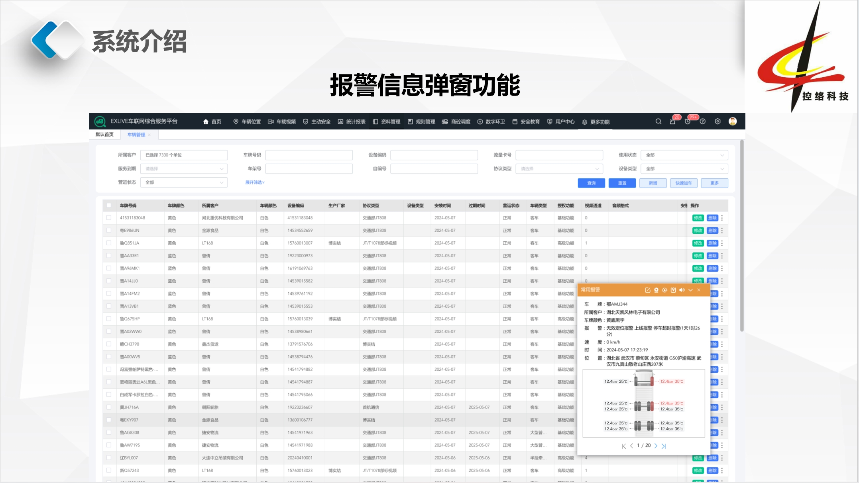Click the alarm siren icon with badge 20

click(x=672, y=122)
